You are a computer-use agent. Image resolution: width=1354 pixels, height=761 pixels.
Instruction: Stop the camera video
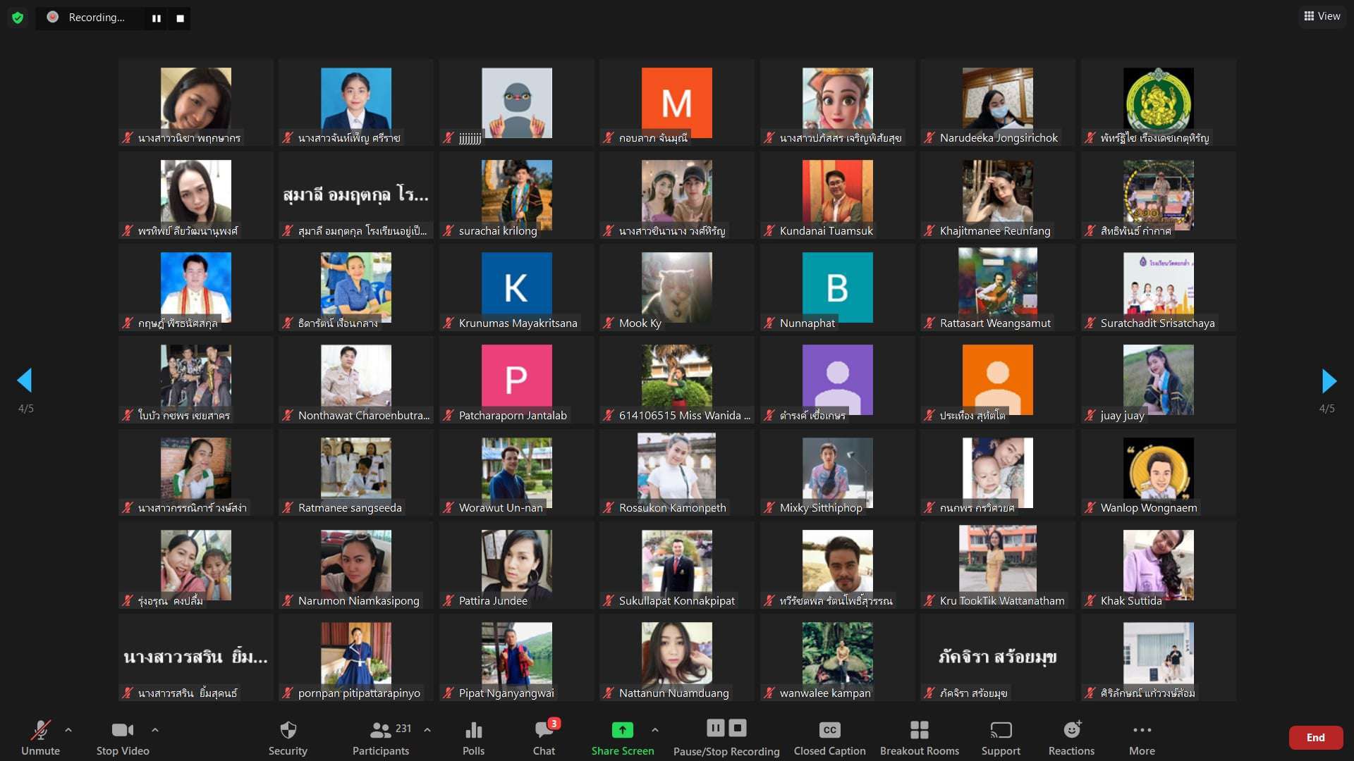[x=122, y=730]
